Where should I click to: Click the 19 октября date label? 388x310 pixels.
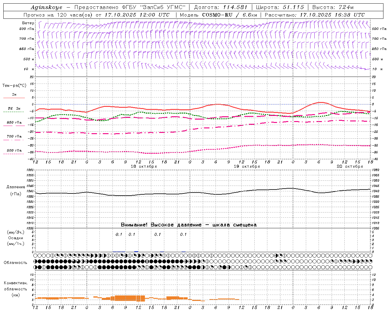[247, 167]
